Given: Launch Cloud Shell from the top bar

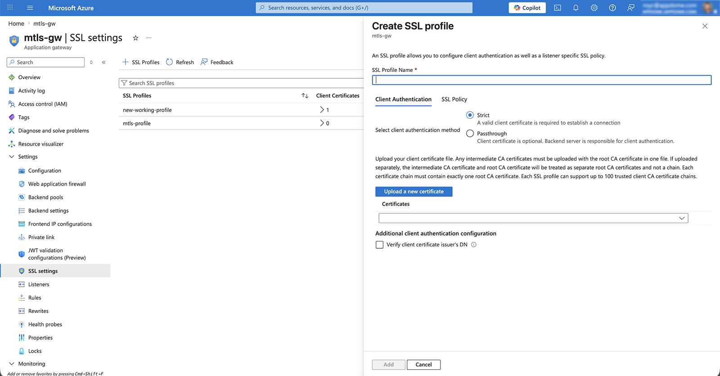Looking at the screenshot, I should (x=558, y=8).
